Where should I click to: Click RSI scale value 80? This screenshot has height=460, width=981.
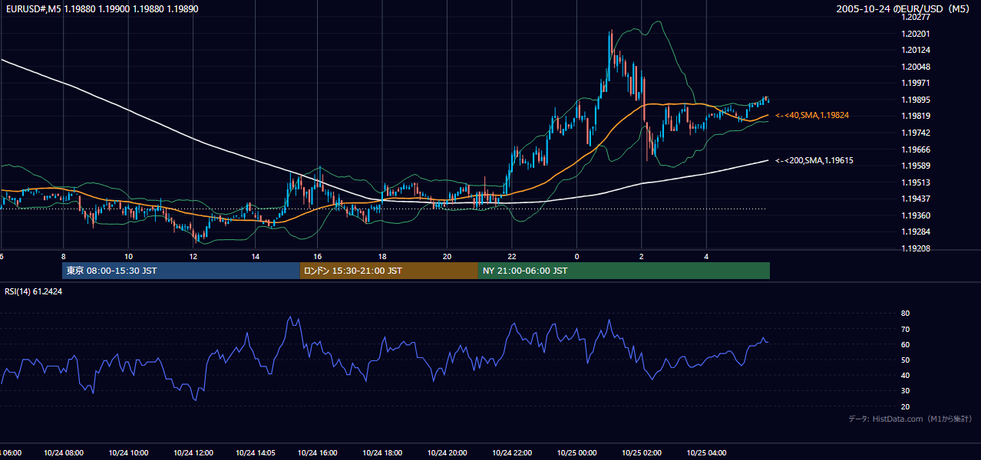(906, 314)
